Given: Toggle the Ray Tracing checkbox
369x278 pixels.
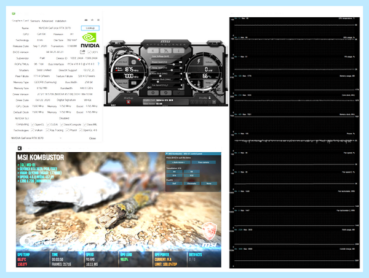Looking at the screenshot, I should [47, 130].
